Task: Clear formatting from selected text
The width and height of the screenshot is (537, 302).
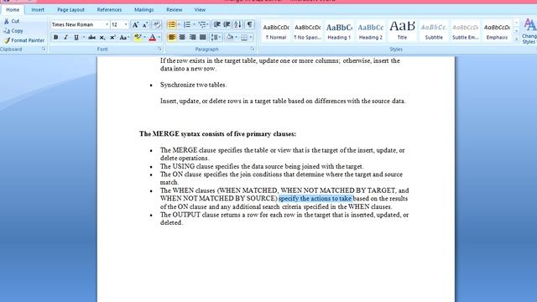Action: pyautogui.click(x=157, y=24)
